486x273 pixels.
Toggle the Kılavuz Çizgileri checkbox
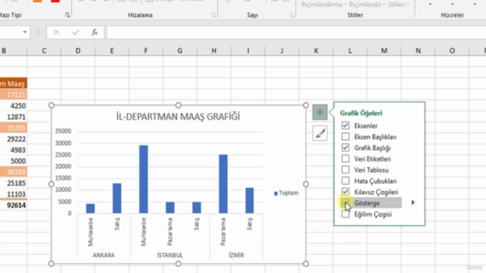(x=346, y=192)
